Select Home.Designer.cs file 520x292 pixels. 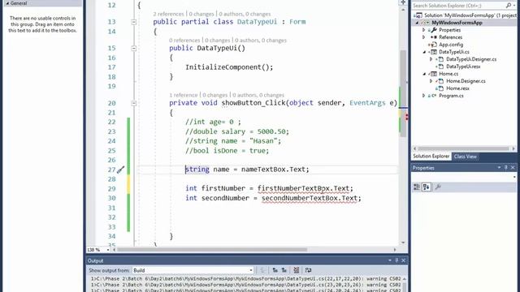(466, 81)
